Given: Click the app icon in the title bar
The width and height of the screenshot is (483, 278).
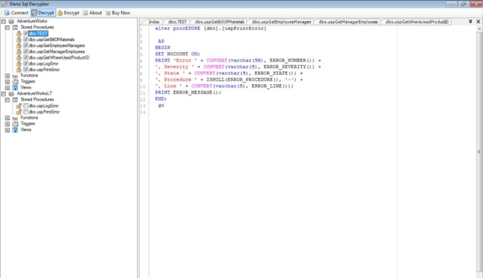Looking at the screenshot, I should coord(4,4).
